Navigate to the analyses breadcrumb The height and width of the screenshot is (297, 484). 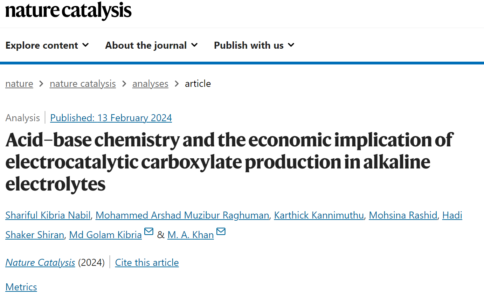point(150,84)
